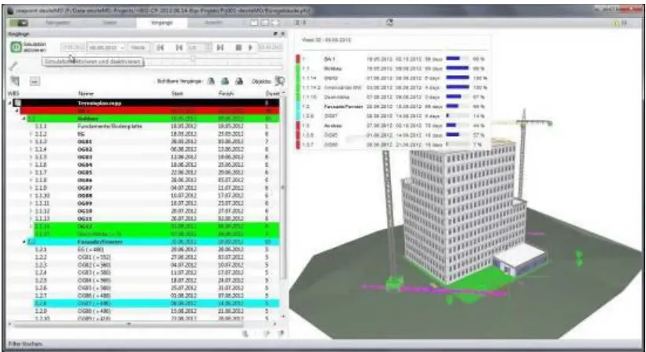Click the first Sichtbare Vorgänge icon

click(211, 81)
